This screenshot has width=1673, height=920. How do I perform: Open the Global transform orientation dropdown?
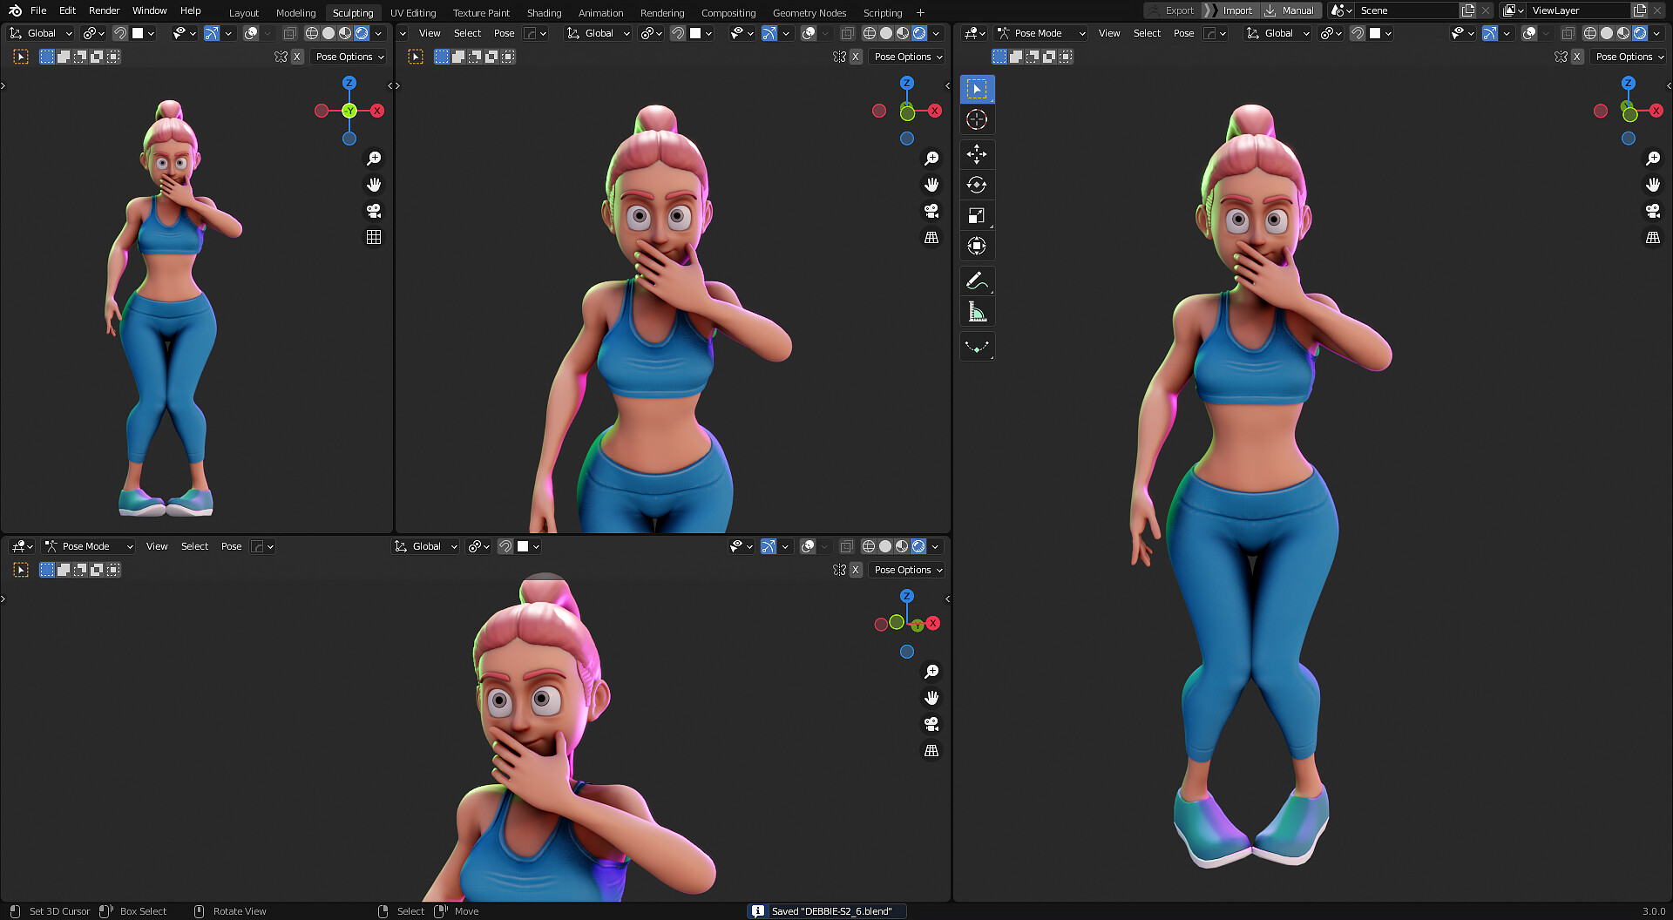click(x=1277, y=33)
